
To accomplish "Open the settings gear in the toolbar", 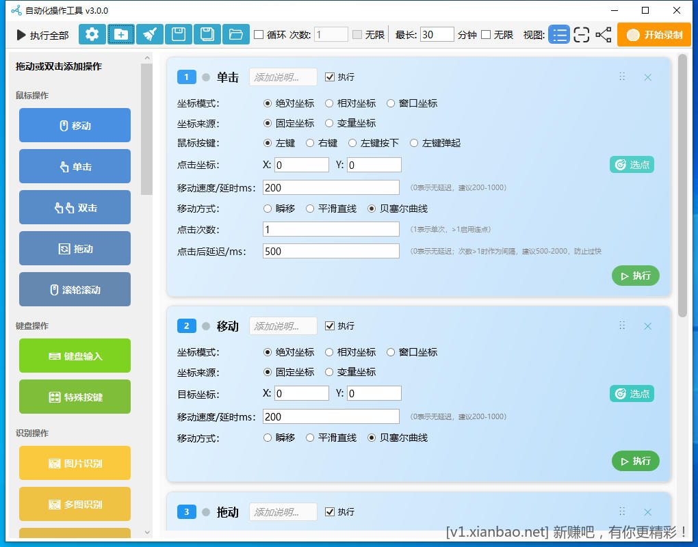I will click(x=92, y=34).
